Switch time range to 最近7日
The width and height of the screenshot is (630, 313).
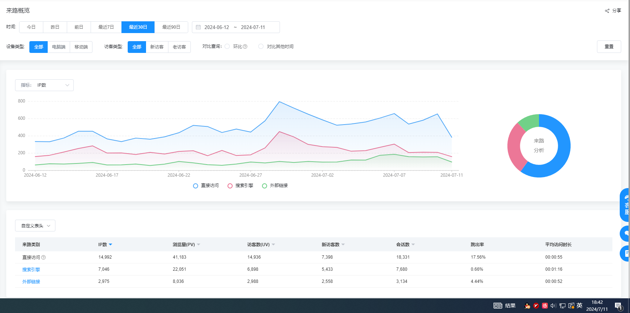coord(106,27)
